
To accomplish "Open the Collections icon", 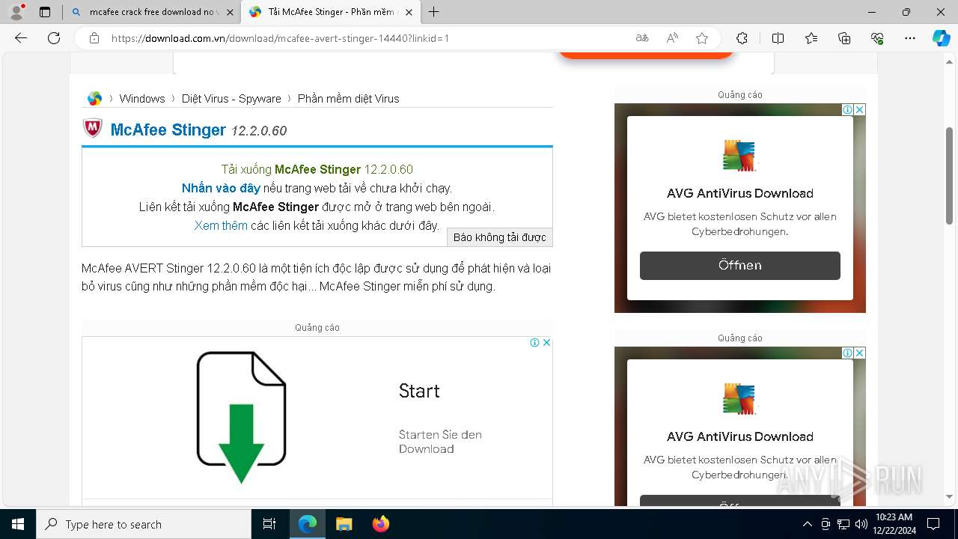I will tap(844, 38).
